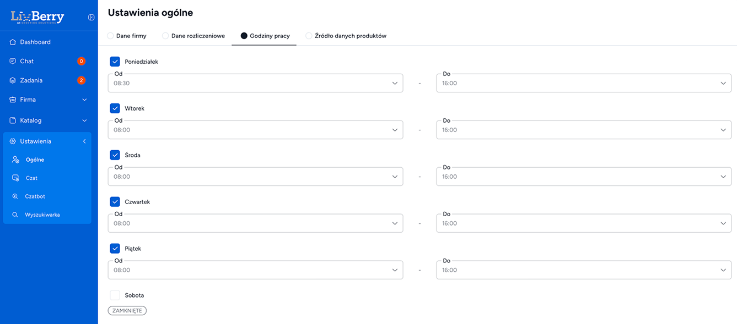The height and width of the screenshot is (324, 737).
Task: Click the ZAMKNIĘTE label under Sobota
Action: click(127, 311)
